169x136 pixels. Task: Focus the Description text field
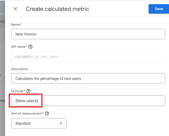click(88, 78)
